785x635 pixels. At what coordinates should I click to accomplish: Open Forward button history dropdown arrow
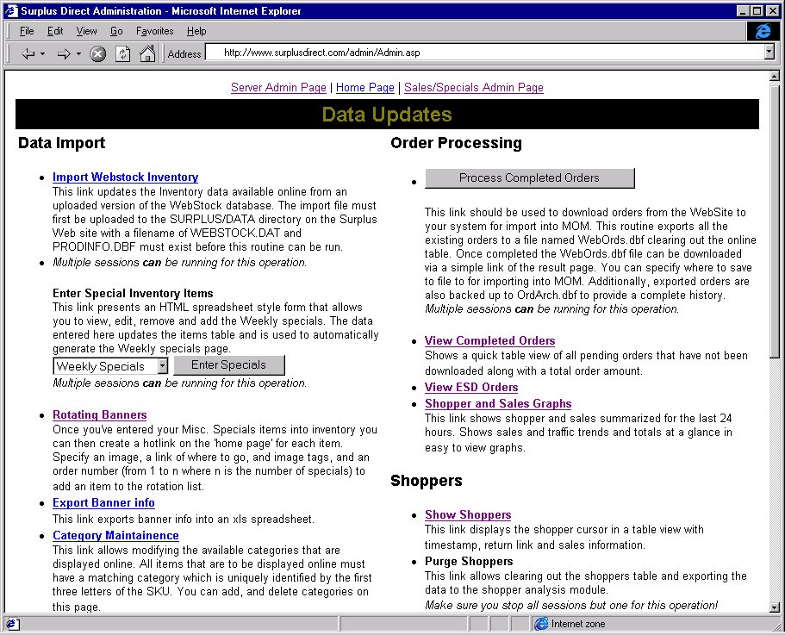pos(78,53)
